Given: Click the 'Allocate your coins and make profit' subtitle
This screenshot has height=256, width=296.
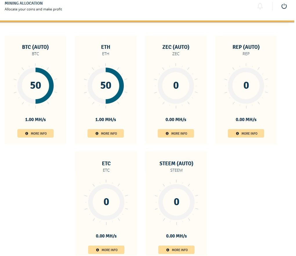Looking at the screenshot, I should [x=33, y=9].
